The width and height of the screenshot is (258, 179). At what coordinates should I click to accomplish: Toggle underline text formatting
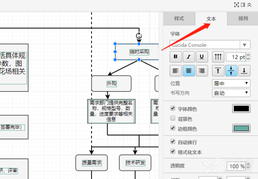coord(202,57)
